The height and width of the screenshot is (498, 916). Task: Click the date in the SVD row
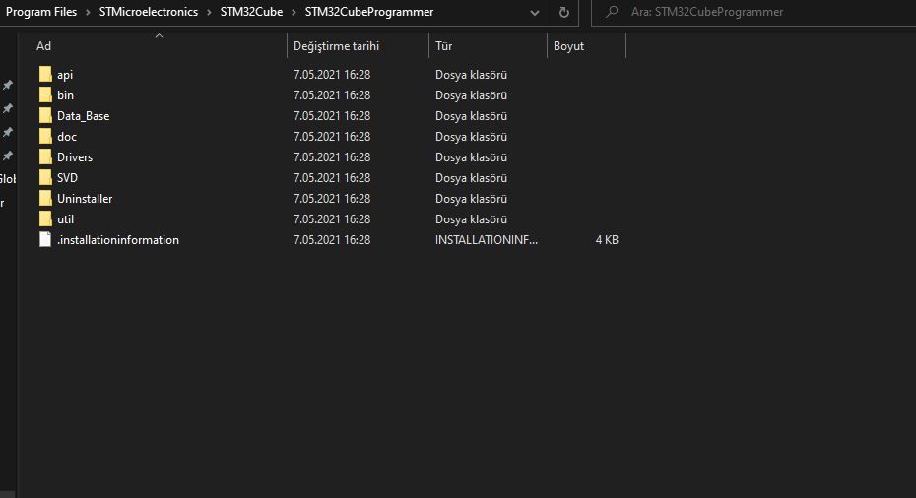pos(332,178)
